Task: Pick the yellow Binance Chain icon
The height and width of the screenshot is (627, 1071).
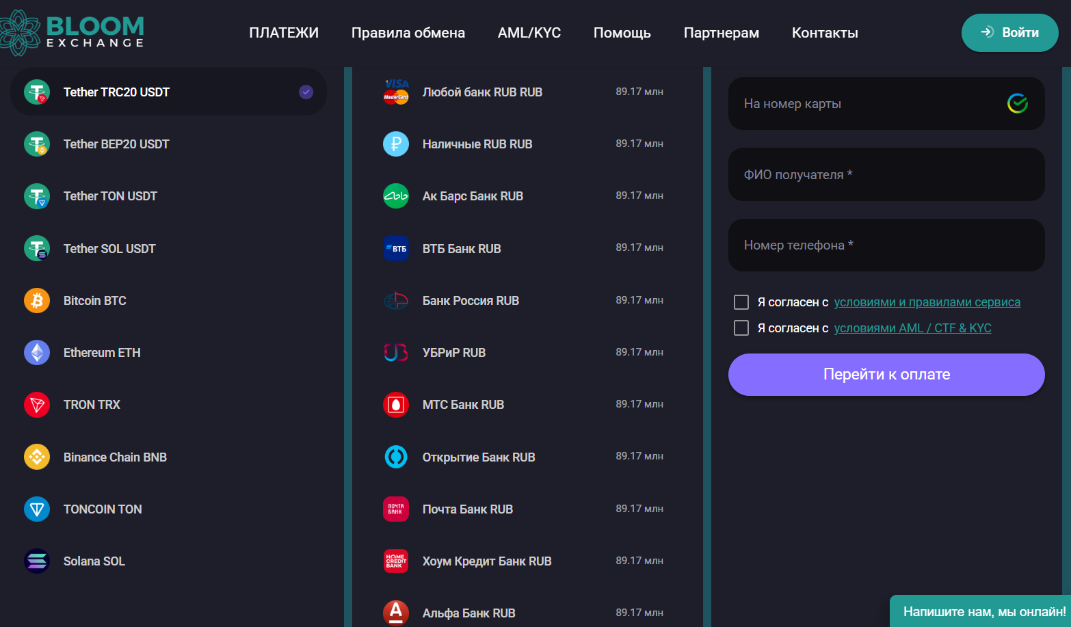Action: [37, 457]
